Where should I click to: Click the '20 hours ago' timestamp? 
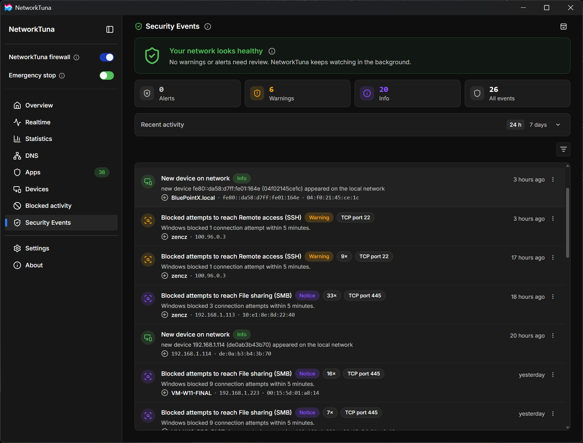[x=527, y=336]
